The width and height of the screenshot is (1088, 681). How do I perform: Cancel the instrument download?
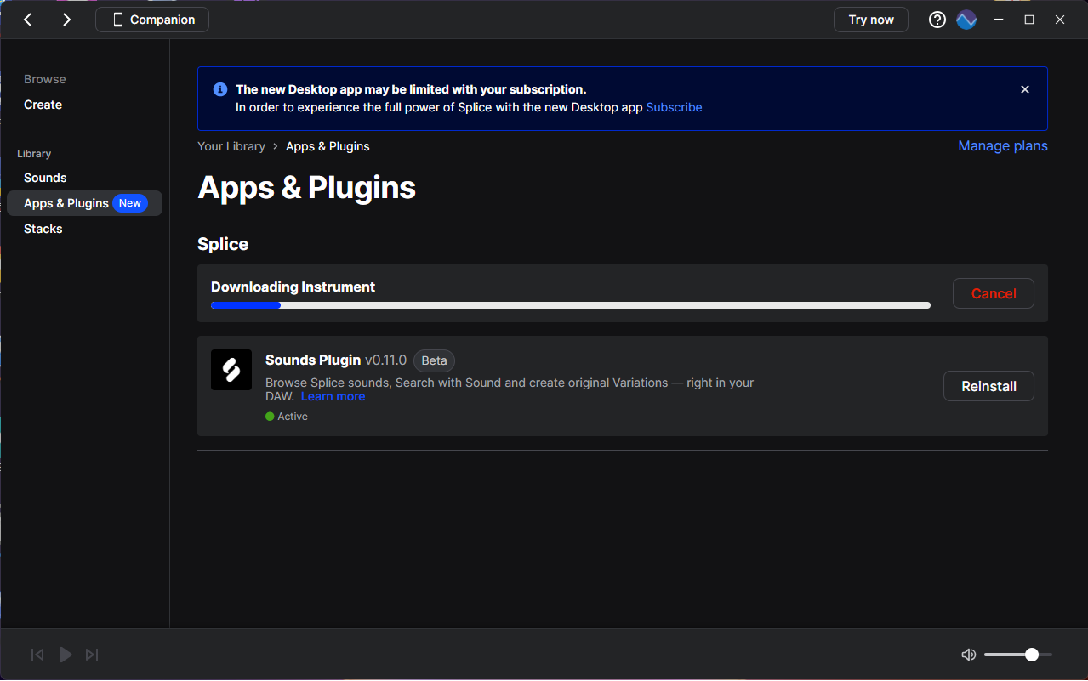pos(994,293)
